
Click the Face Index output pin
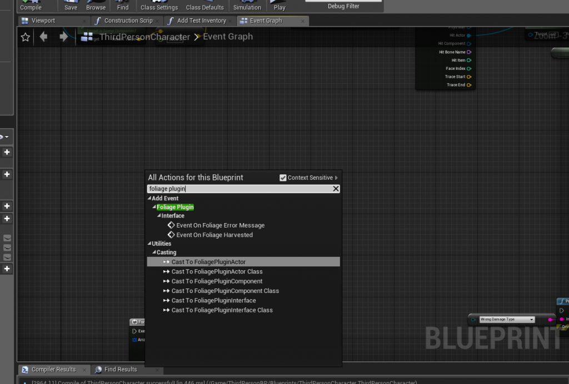[469, 68]
